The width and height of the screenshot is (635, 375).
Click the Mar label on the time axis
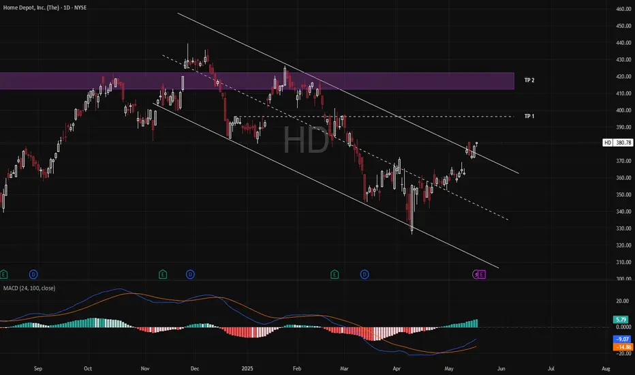(344, 368)
